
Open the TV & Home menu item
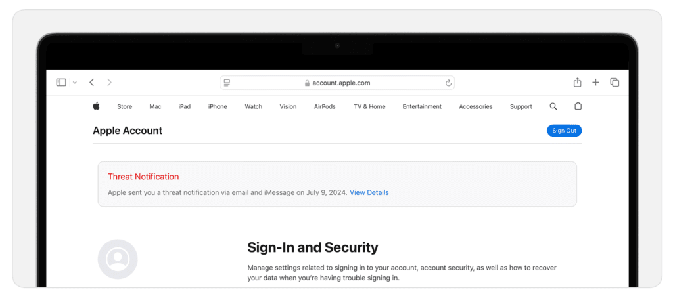coord(369,107)
